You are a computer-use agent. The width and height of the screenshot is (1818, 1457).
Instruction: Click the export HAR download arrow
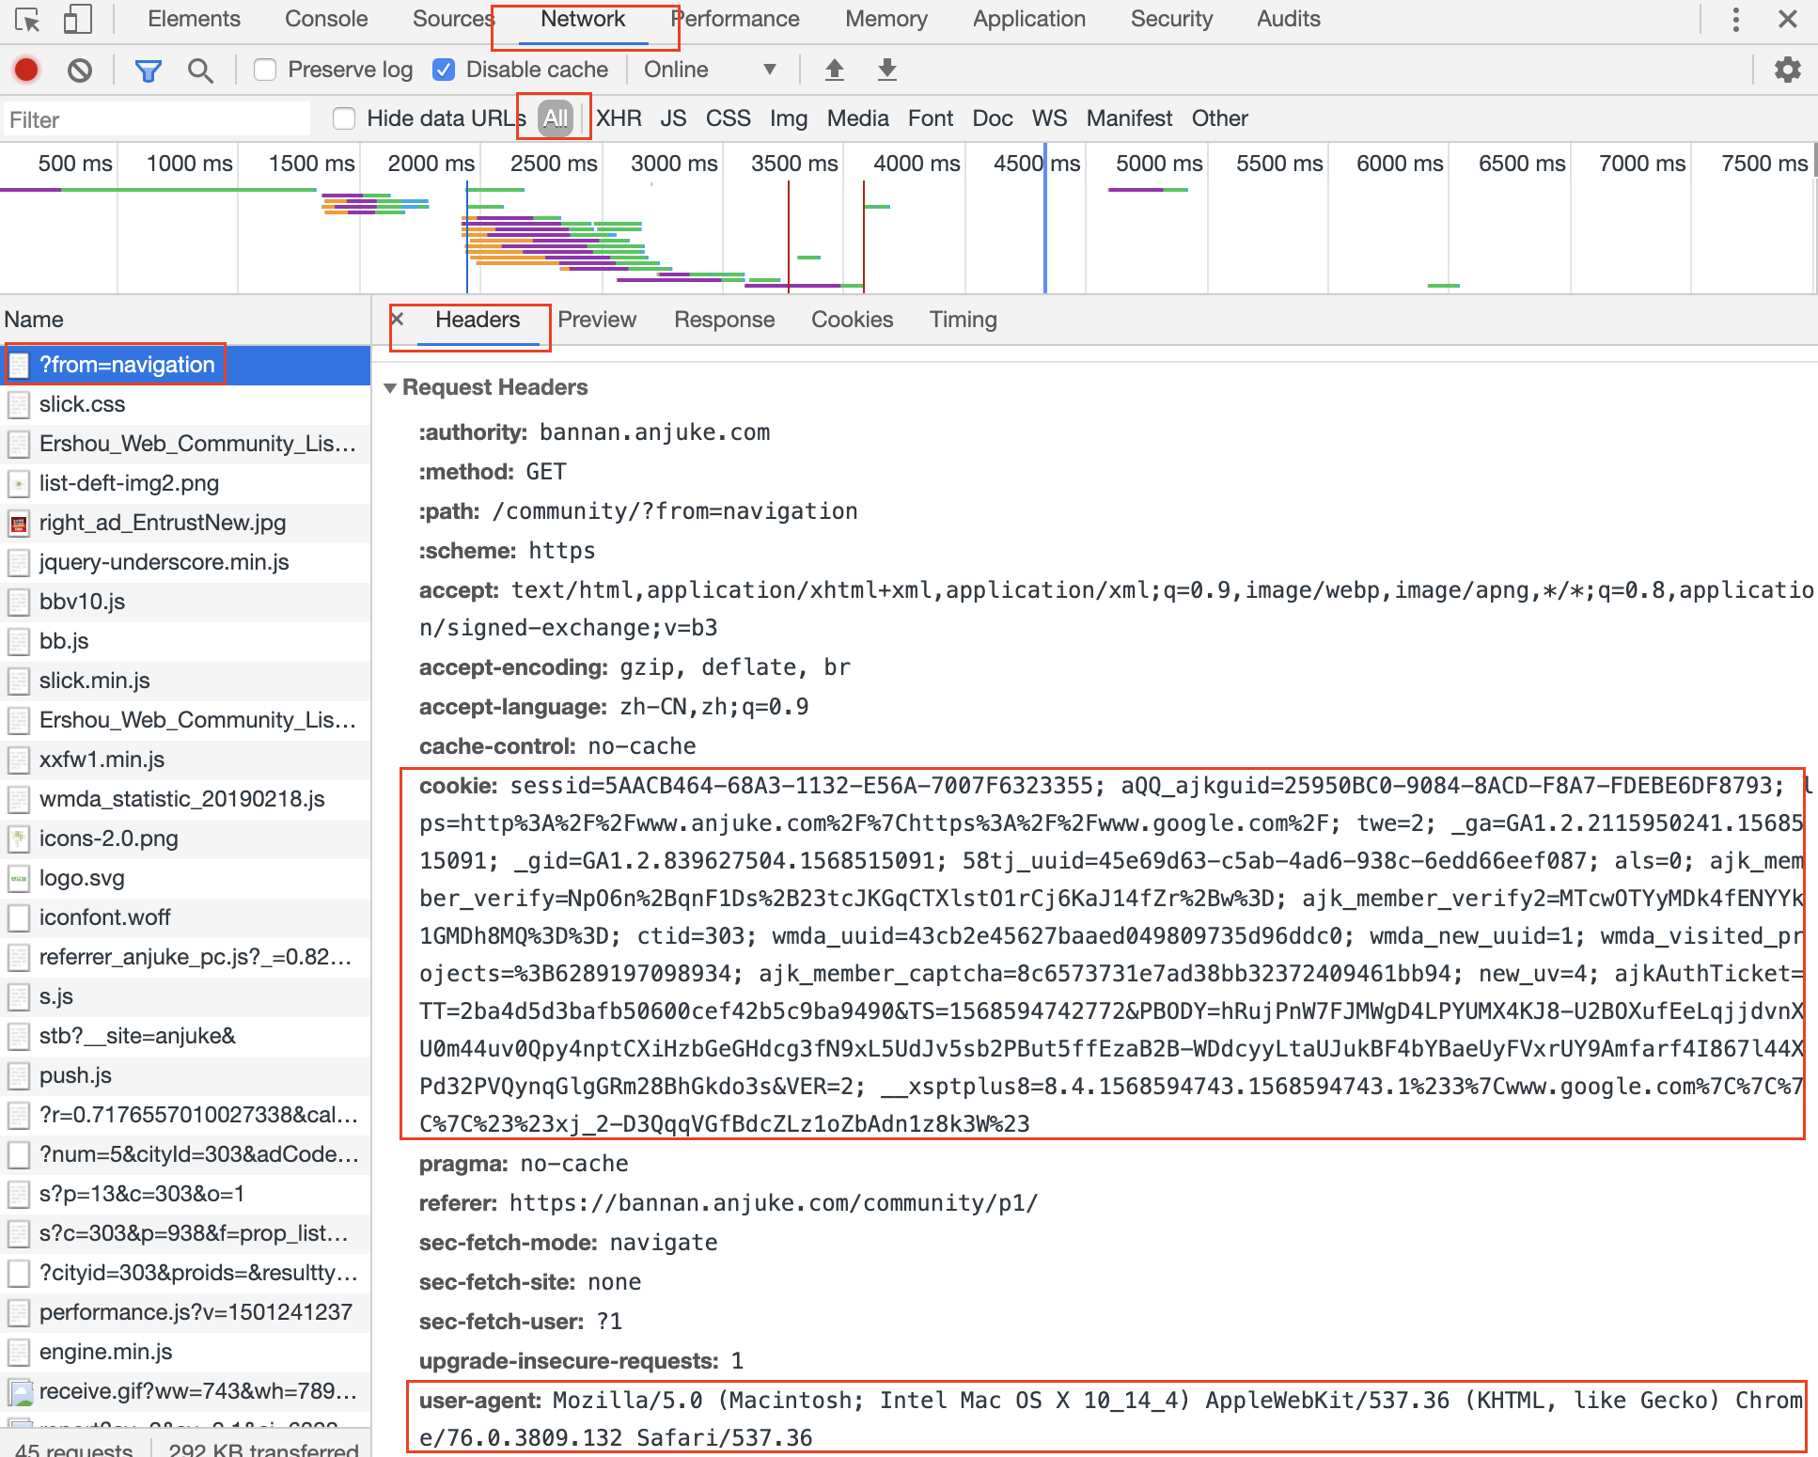pos(886,70)
